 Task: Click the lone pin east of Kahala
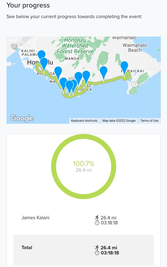pyautogui.click(x=103, y=72)
